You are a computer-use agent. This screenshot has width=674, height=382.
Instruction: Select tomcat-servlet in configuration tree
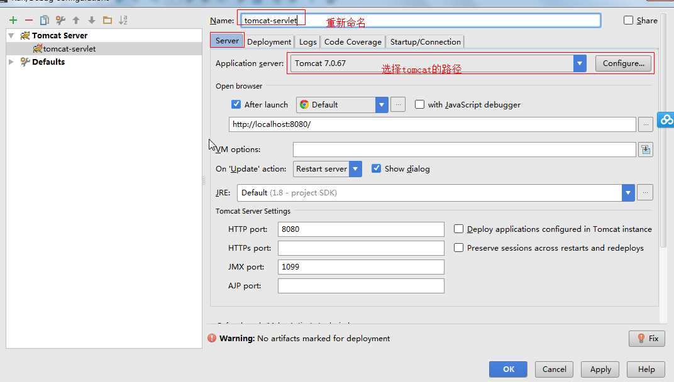[69, 48]
